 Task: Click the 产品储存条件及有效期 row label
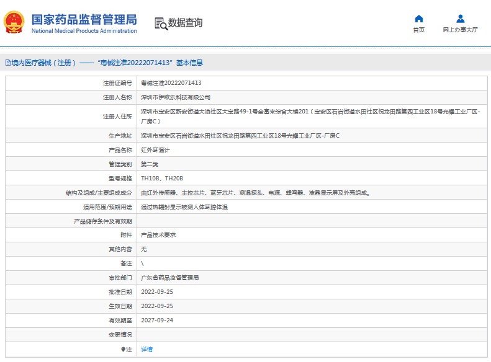103,221
